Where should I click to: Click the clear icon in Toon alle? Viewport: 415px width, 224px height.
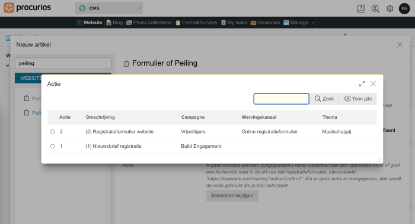pyautogui.click(x=347, y=99)
